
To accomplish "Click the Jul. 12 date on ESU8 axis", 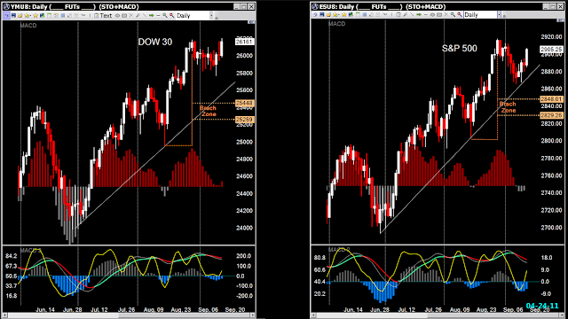I will 406,310.
